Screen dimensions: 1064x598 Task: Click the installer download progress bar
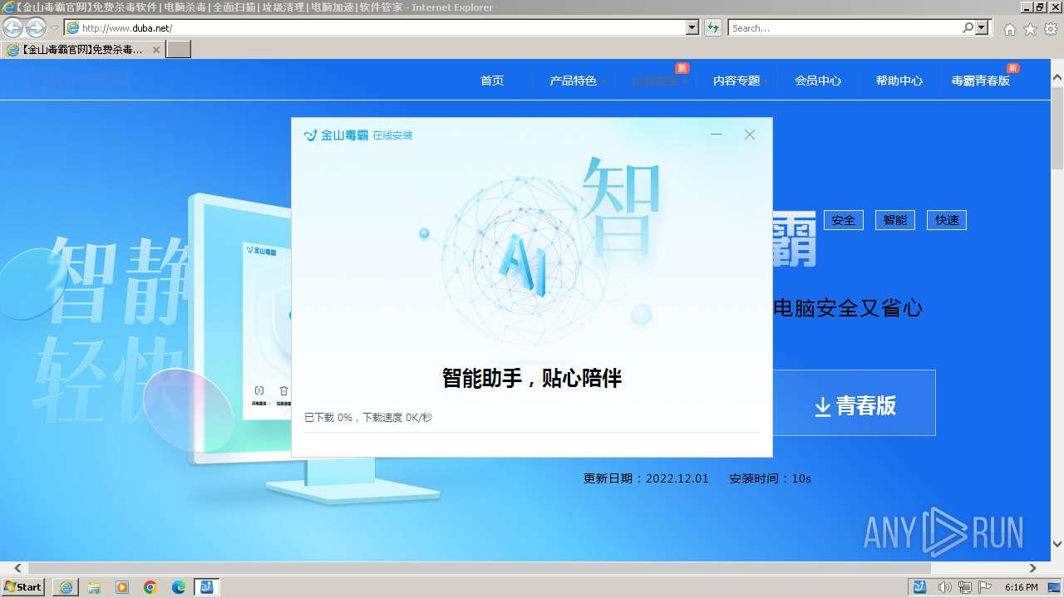click(532, 432)
